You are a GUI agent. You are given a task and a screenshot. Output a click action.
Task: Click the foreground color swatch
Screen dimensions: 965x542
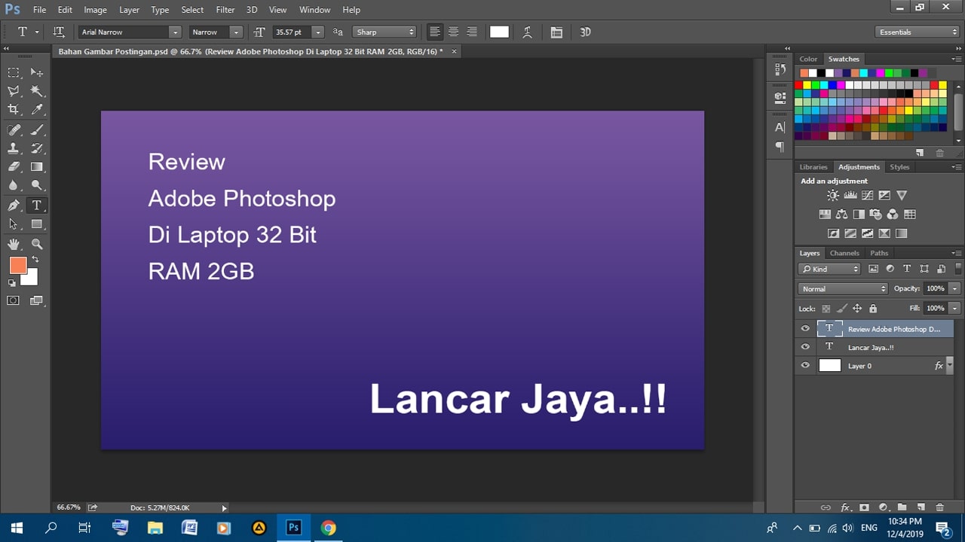(17, 265)
